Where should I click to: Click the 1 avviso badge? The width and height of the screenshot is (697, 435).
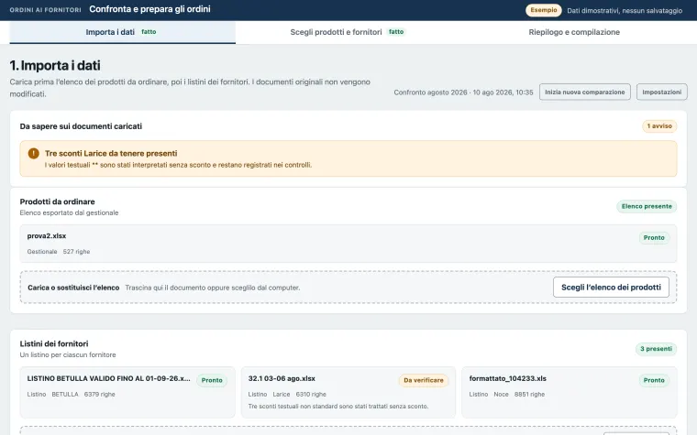[x=659, y=126]
